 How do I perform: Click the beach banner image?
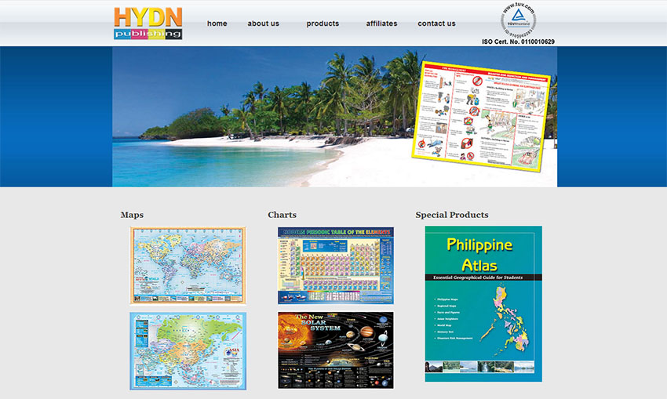[x=335, y=117]
